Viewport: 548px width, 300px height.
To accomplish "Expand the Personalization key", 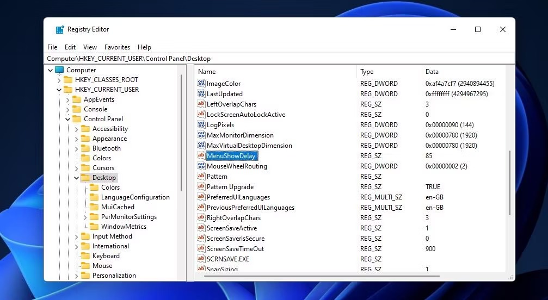I will [77, 275].
